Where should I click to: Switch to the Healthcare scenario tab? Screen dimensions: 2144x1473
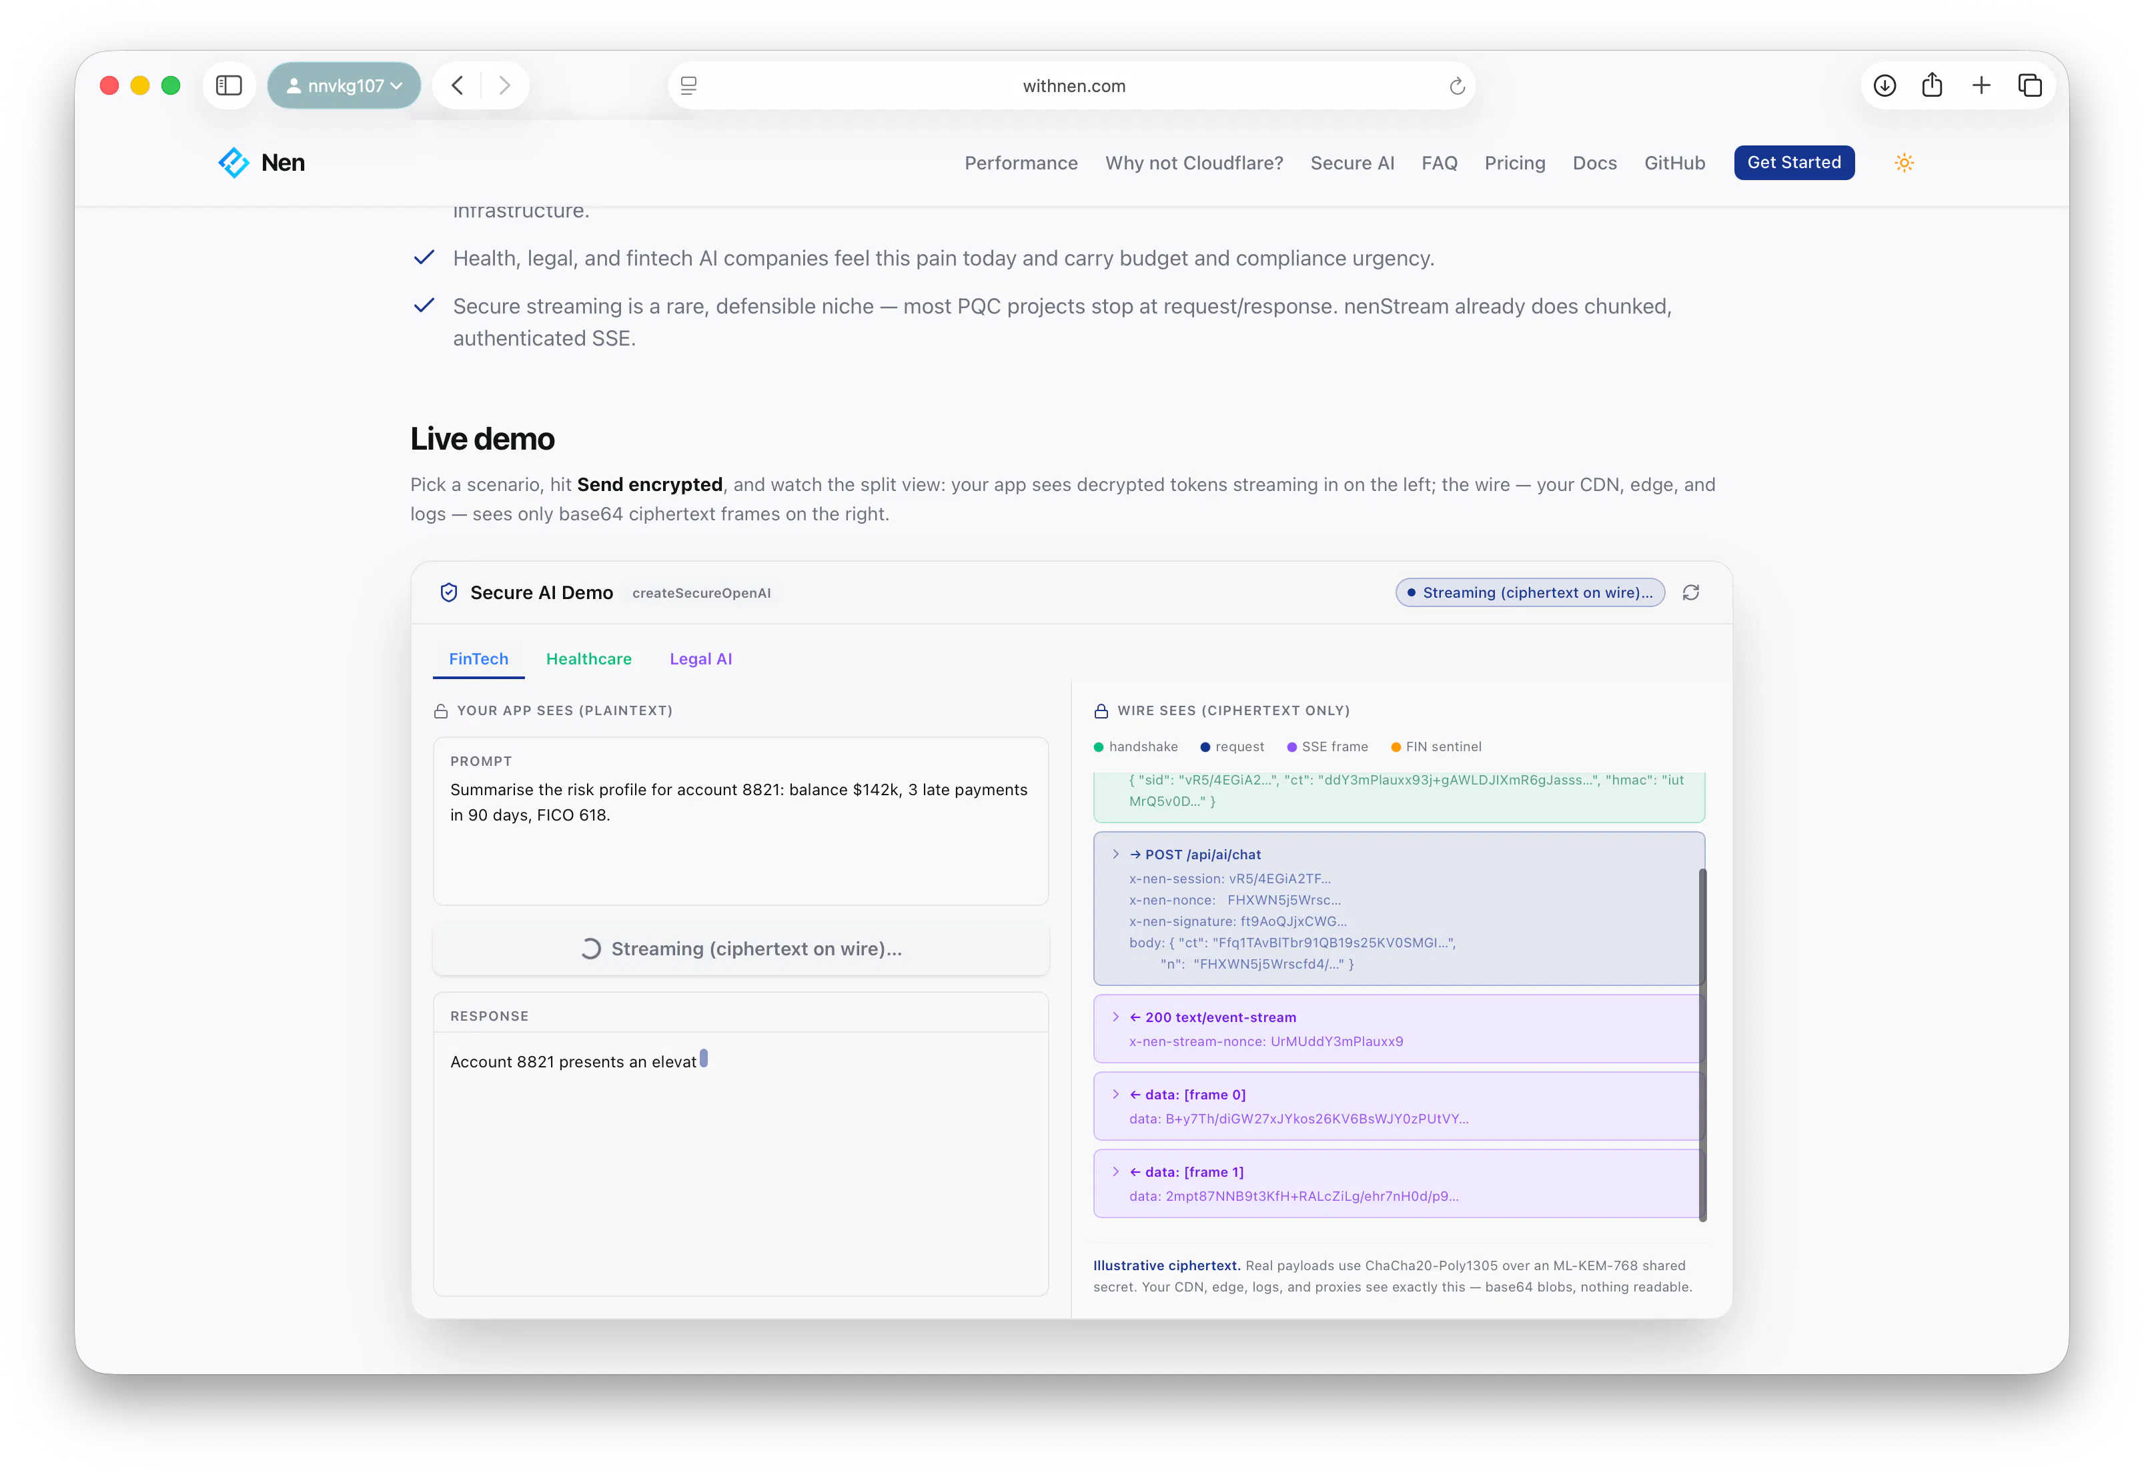(x=588, y=659)
